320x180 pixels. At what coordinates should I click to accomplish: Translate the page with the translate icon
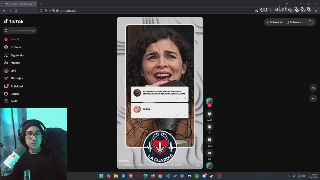(x=261, y=11)
